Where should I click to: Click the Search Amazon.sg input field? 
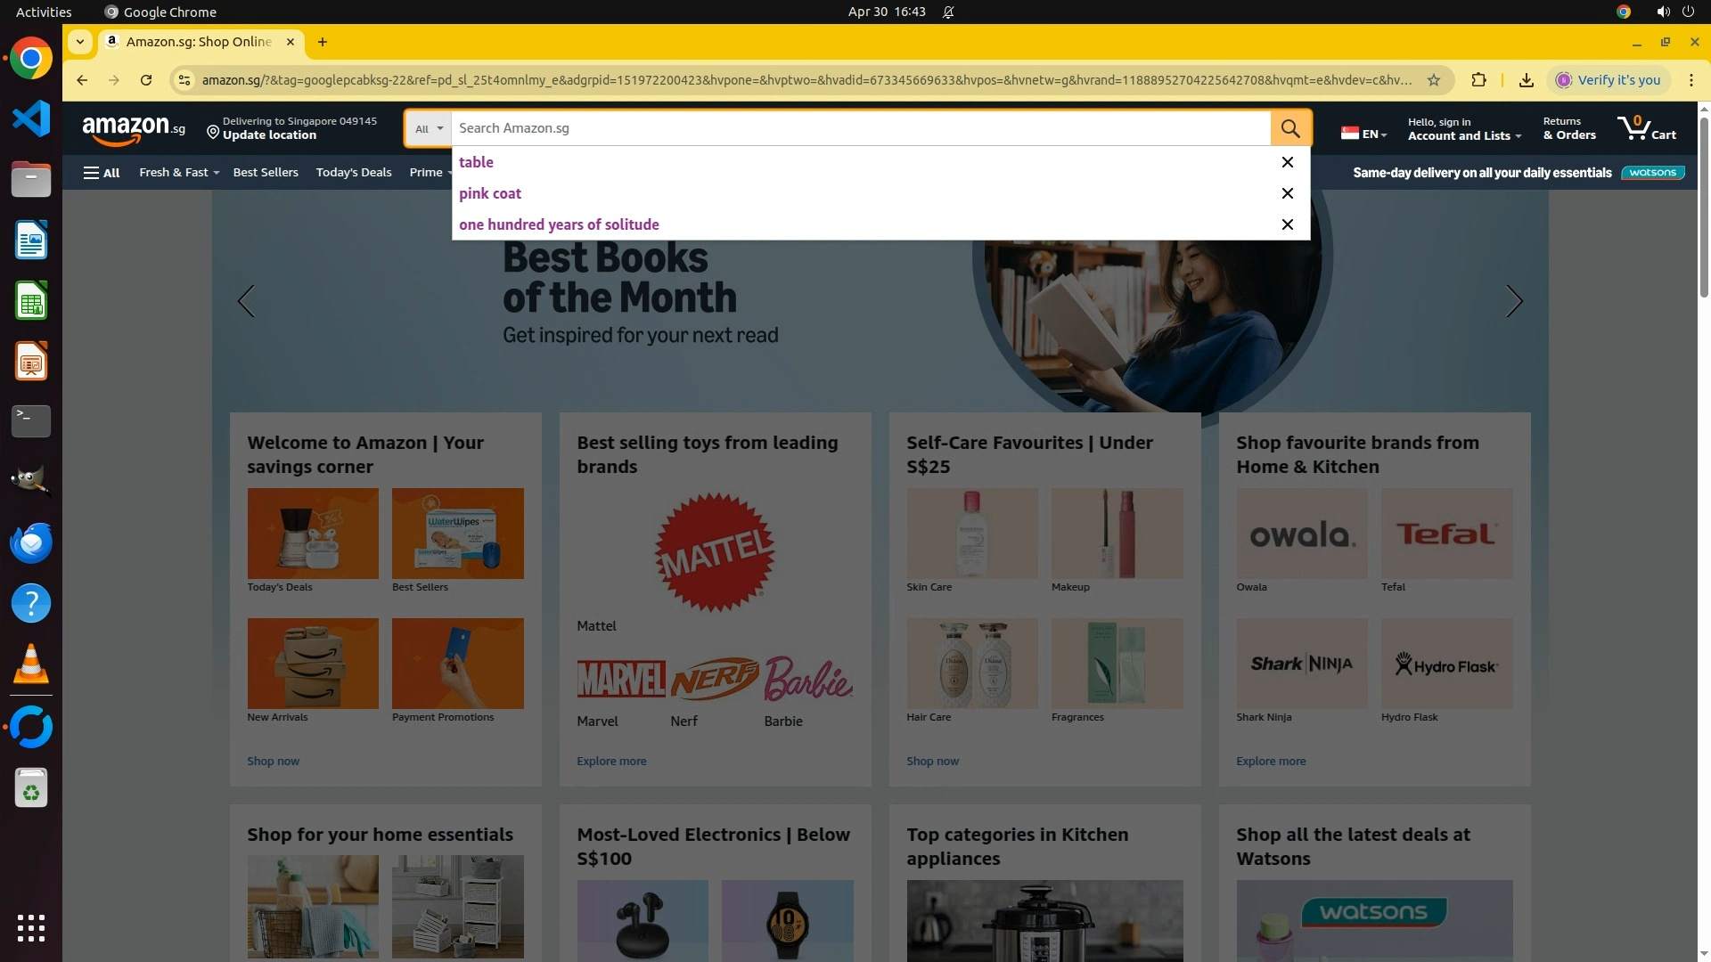[x=860, y=128]
